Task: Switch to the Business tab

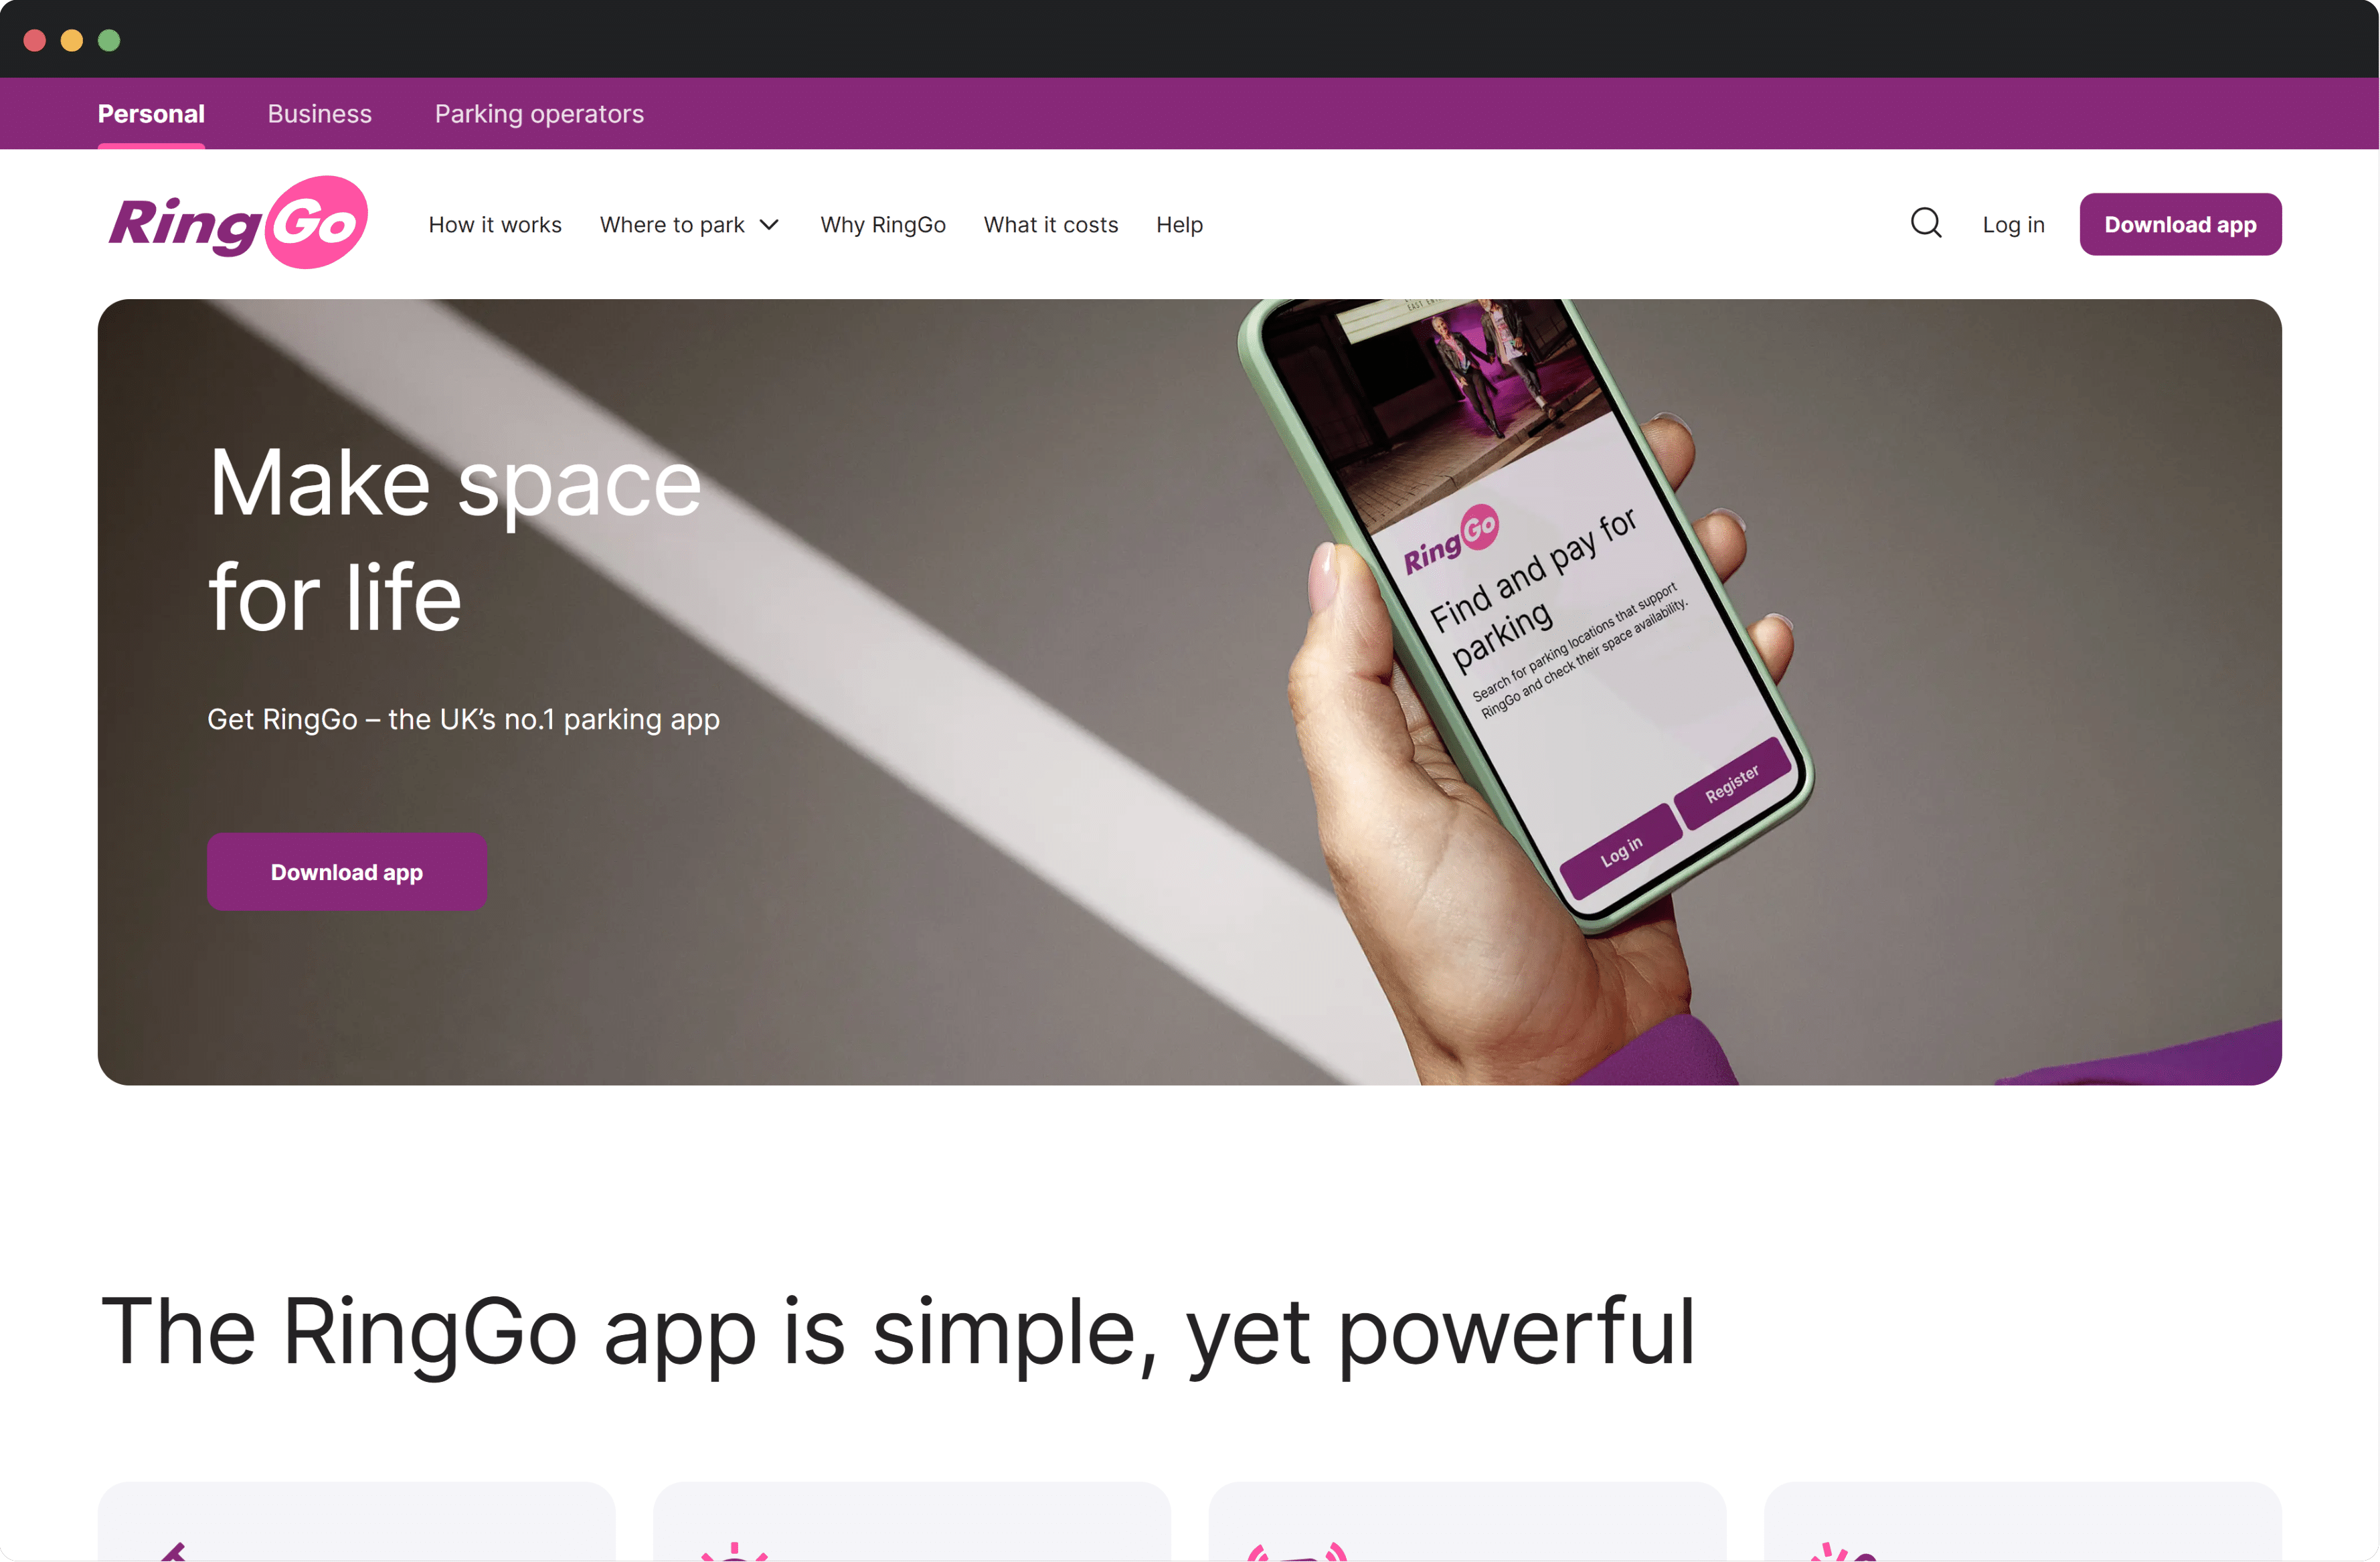Action: pyautogui.click(x=319, y=114)
